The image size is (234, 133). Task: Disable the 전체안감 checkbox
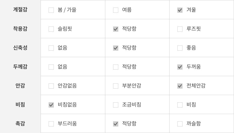[180, 86]
